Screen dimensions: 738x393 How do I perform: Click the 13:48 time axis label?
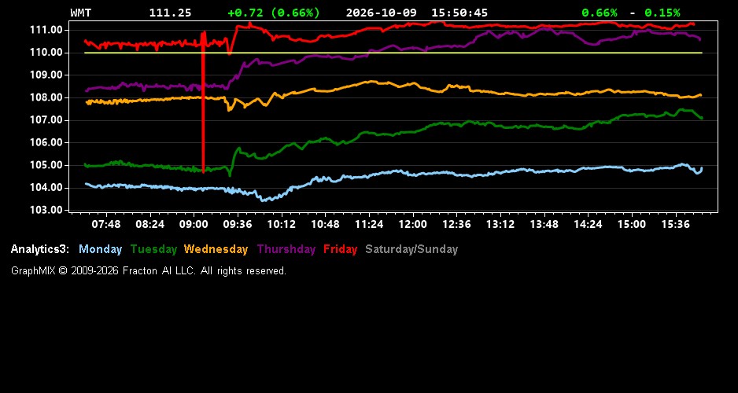click(544, 224)
